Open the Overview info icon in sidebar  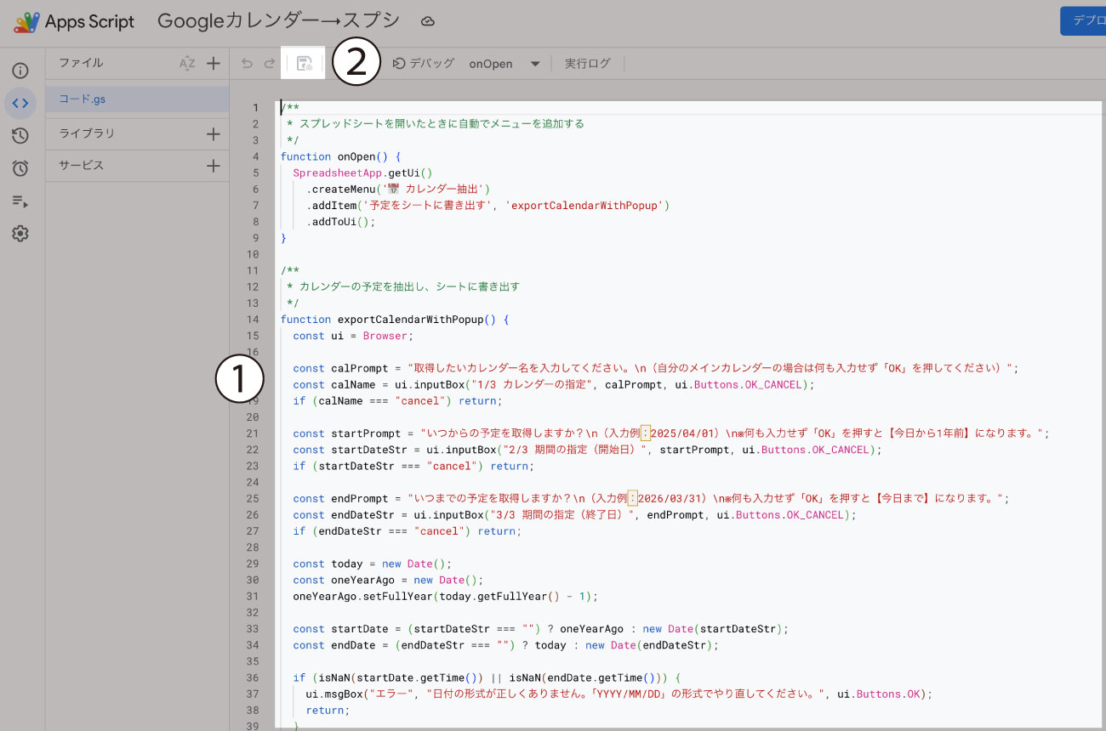tap(20, 71)
